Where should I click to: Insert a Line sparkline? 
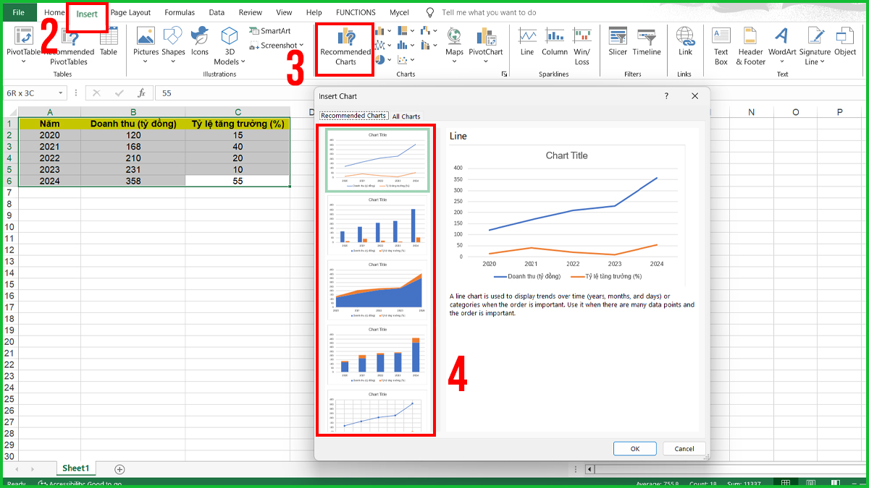coord(527,43)
